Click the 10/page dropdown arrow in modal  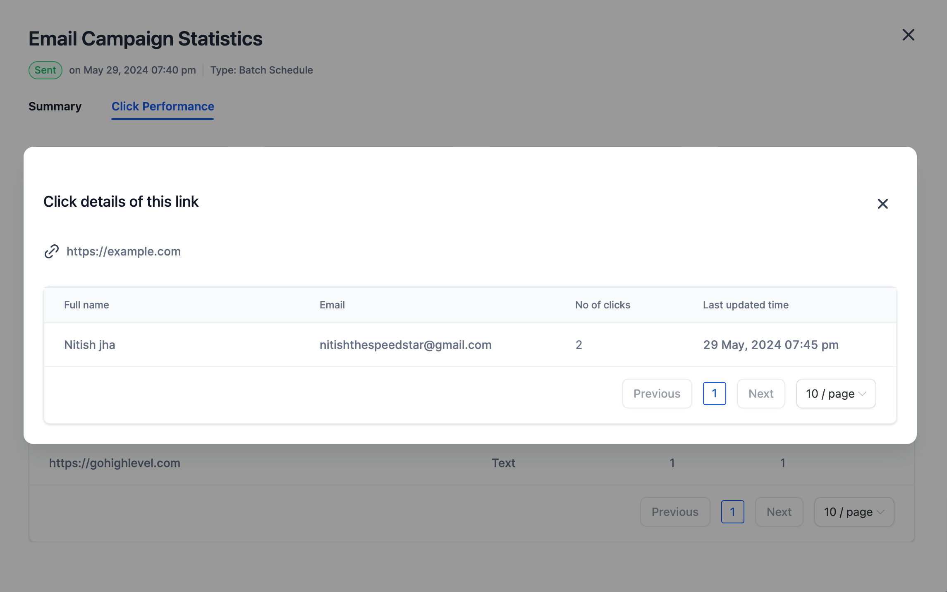tap(862, 392)
